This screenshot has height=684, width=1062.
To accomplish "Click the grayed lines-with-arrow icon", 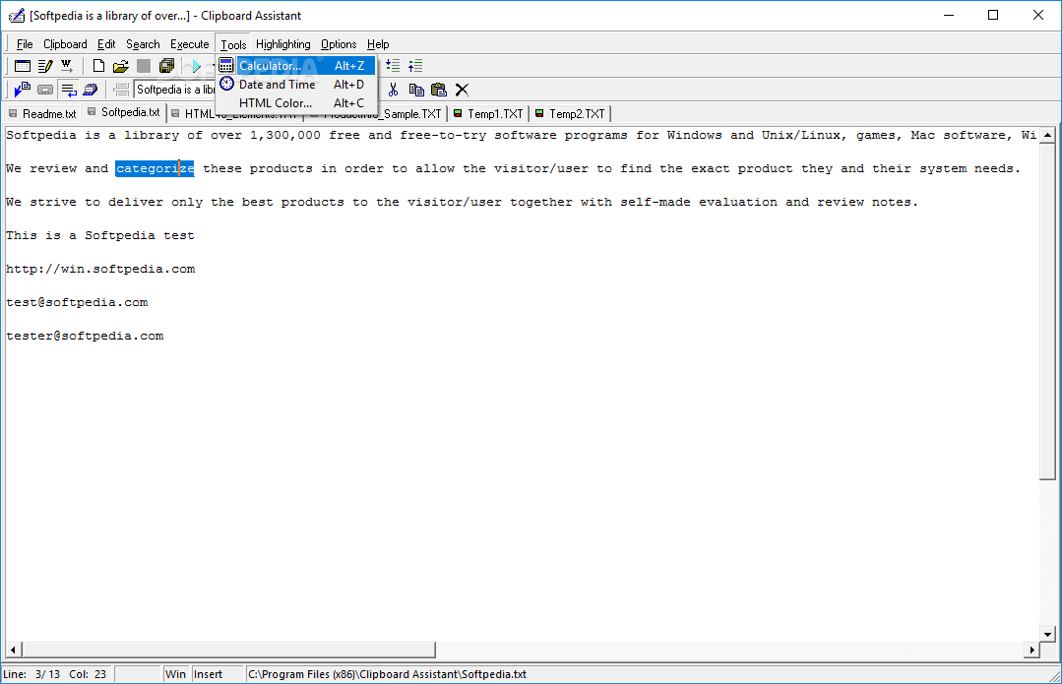I will (x=121, y=90).
